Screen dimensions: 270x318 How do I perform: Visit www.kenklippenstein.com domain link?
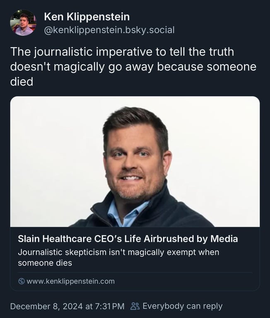70,281
